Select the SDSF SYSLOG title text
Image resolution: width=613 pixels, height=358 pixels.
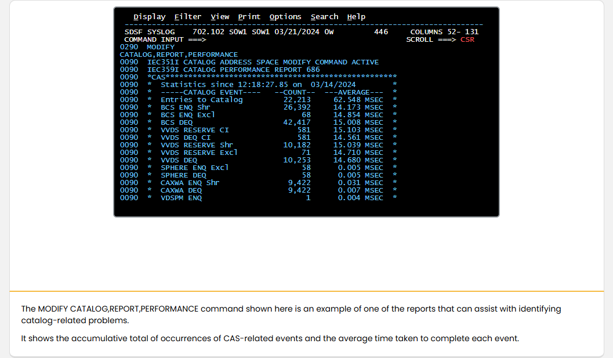150,32
